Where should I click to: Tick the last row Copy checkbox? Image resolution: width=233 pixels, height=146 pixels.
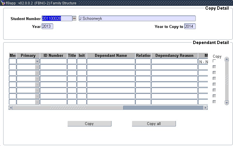(x=214, y=102)
